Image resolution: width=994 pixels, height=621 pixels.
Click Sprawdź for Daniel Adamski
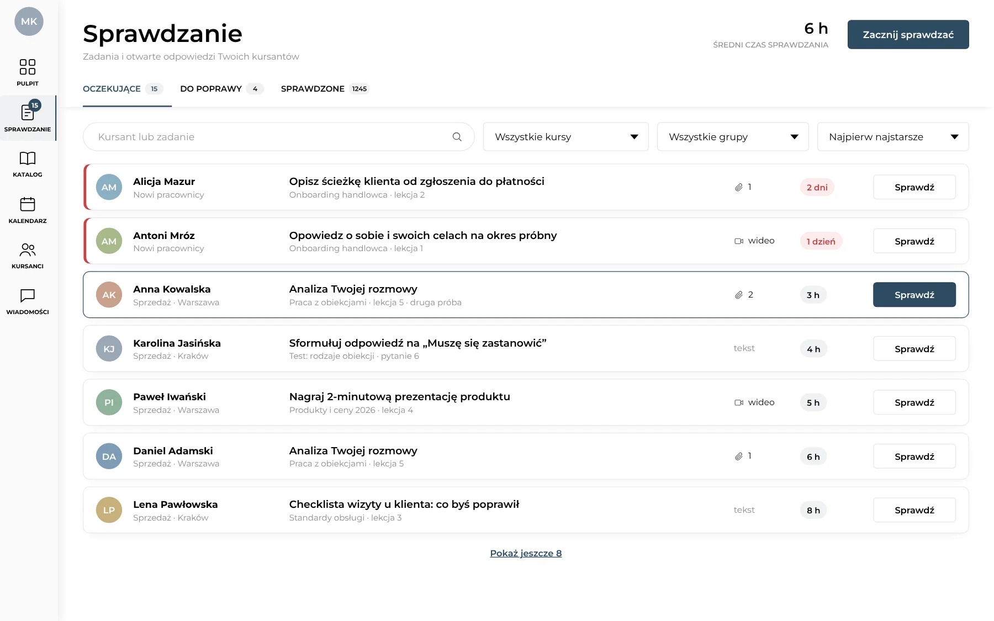pyautogui.click(x=914, y=457)
